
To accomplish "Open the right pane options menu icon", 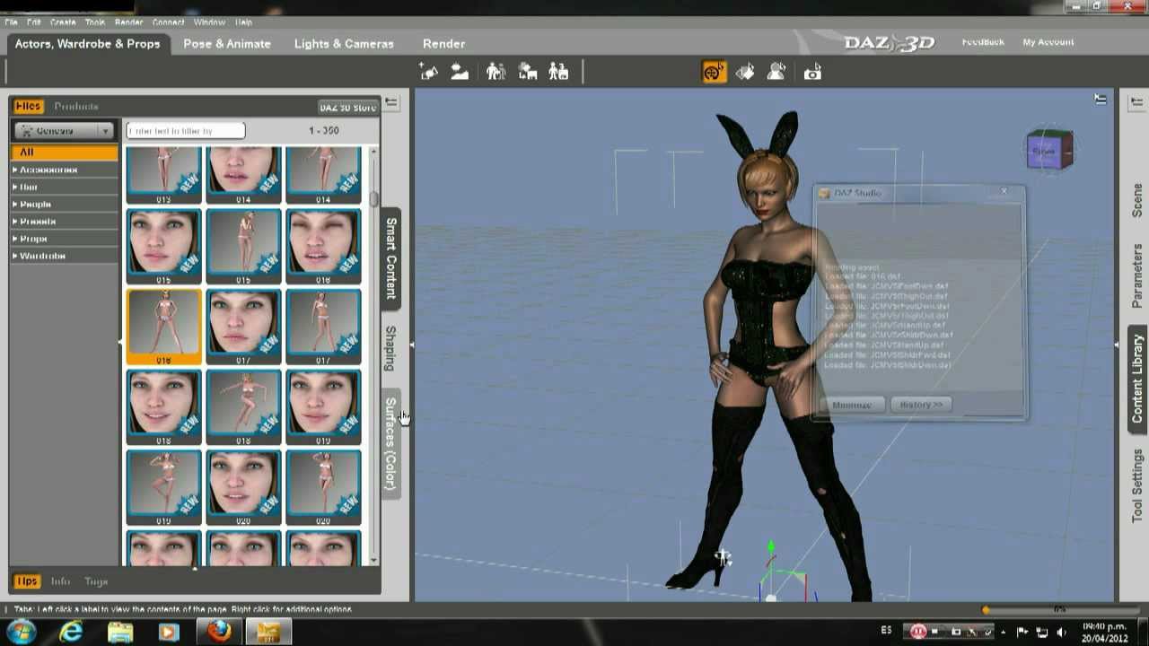I will tap(1136, 103).
